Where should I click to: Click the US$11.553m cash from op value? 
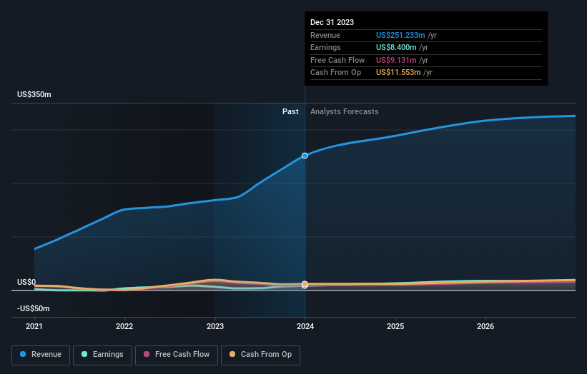(398, 73)
